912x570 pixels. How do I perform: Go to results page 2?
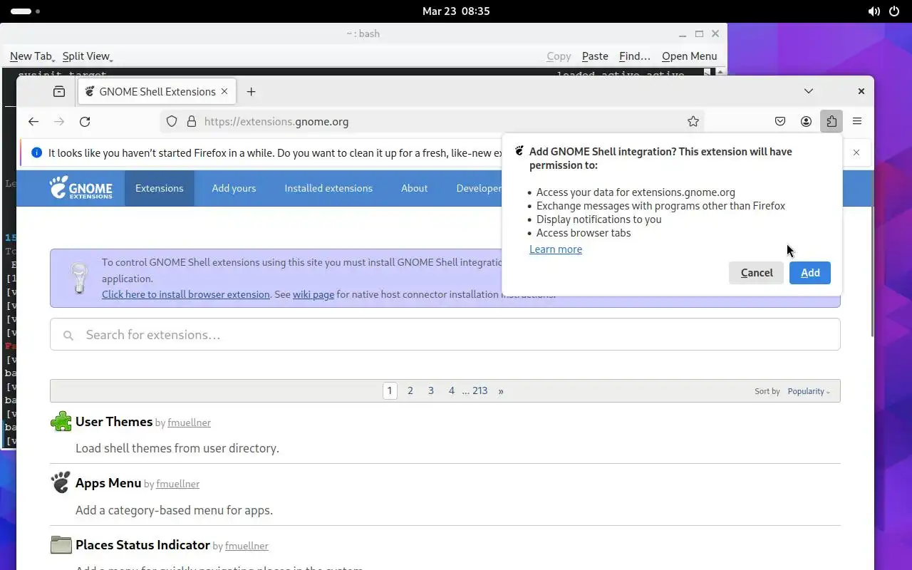click(x=410, y=391)
